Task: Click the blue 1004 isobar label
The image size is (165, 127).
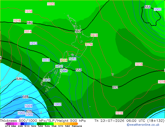Action: tap(28, 106)
